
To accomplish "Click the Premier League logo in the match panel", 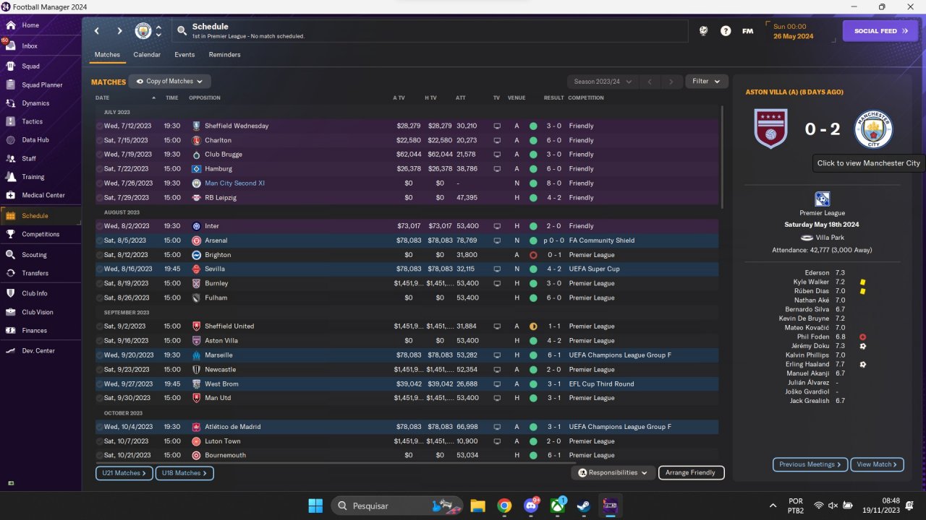I will tap(822, 199).
